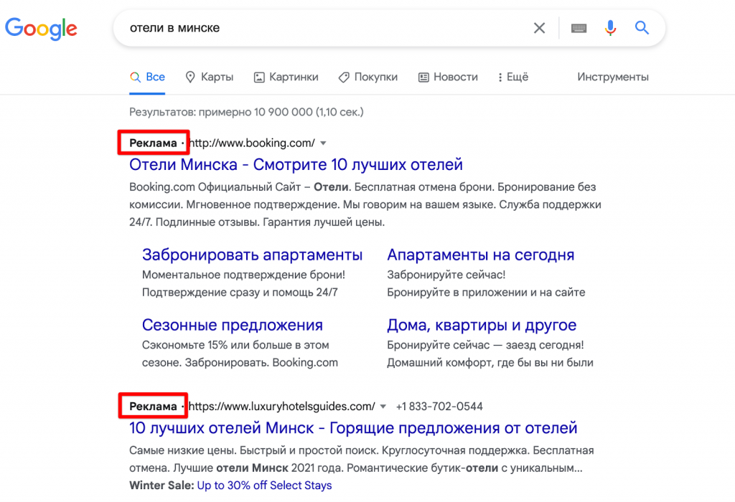735x502 pixels.
Task: Open the Инструменты search tools
Action: coord(612,77)
